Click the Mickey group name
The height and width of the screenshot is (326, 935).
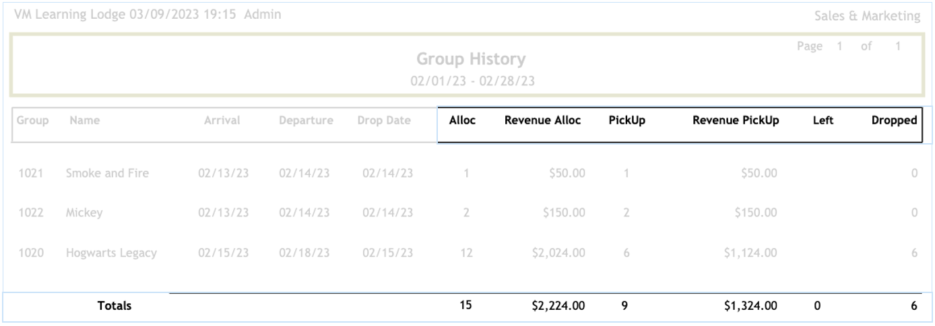coord(85,213)
